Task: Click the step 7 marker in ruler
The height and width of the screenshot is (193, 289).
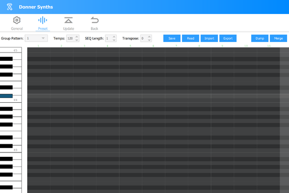Action: (x=176, y=46)
